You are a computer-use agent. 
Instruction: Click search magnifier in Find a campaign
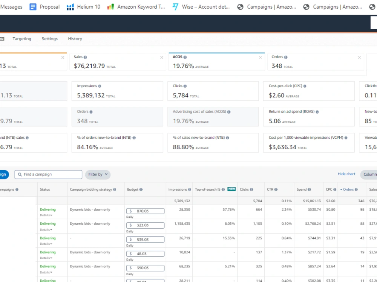20,174
